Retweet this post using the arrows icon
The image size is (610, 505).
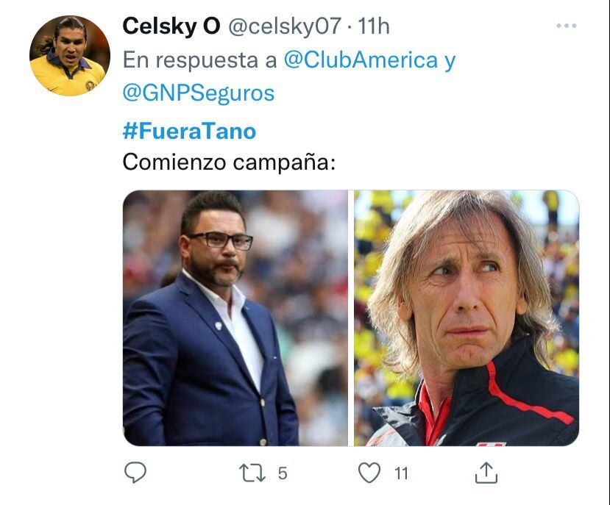[253, 473]
